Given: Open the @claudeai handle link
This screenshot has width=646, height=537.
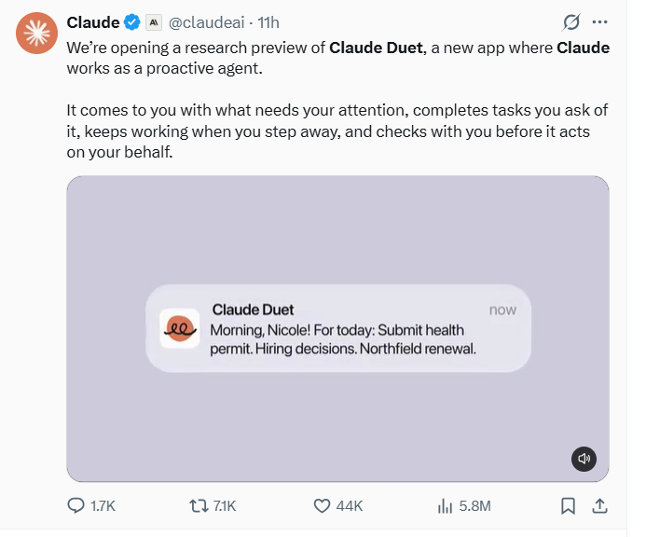Looking at the screenshot, I should point(207,22).
